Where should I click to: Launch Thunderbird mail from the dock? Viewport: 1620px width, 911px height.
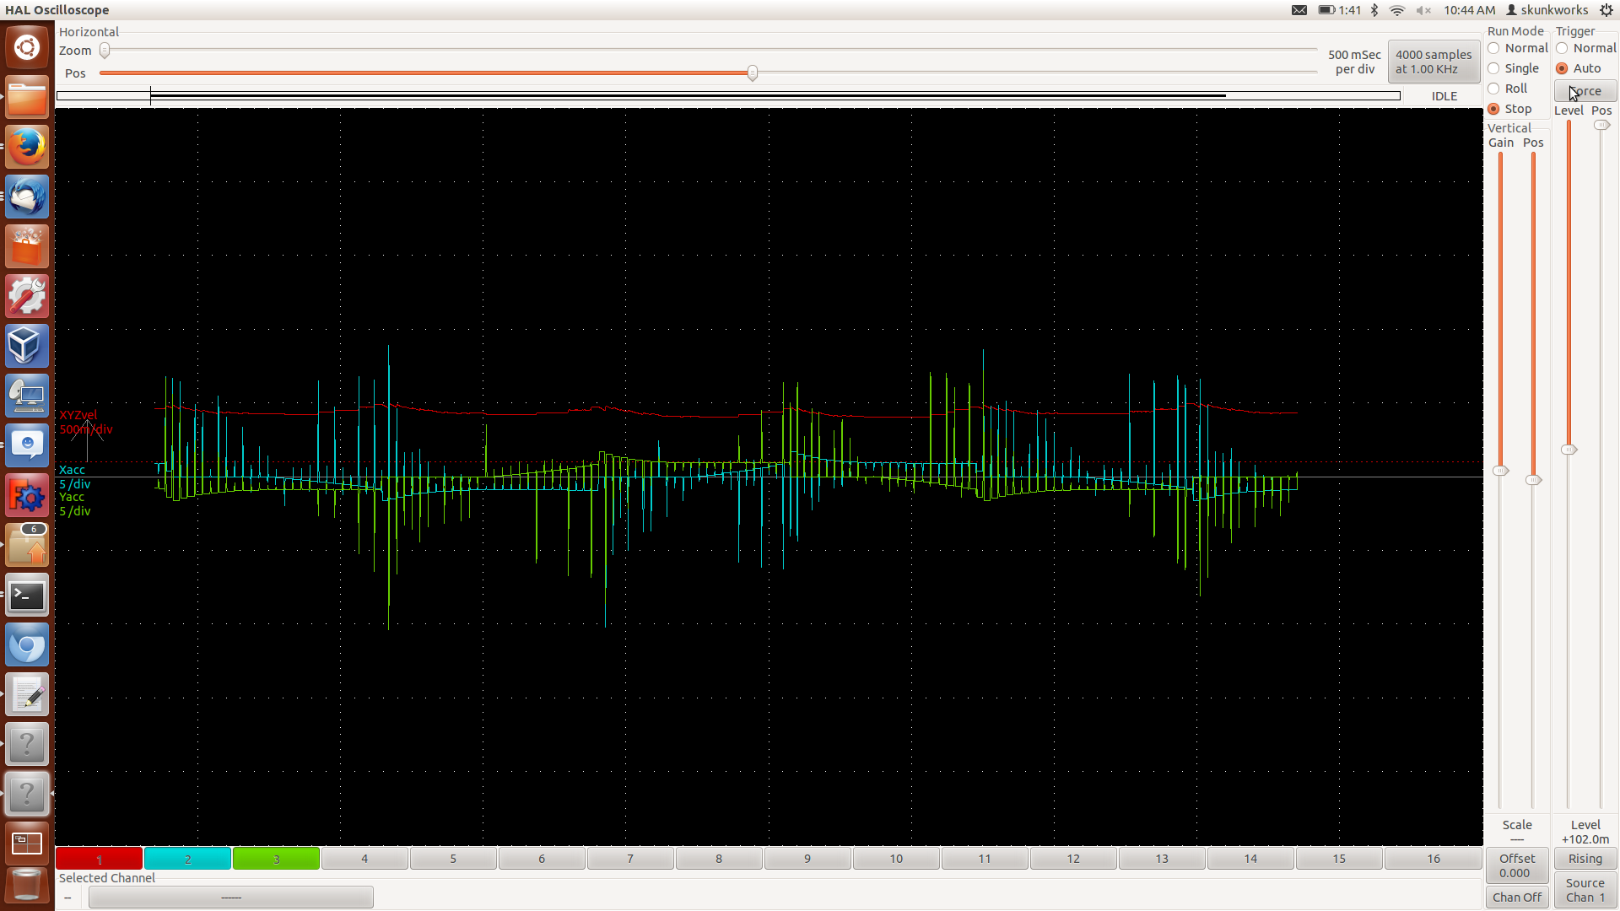27,197
